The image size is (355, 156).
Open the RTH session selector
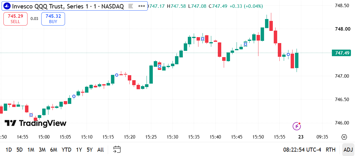331,150
